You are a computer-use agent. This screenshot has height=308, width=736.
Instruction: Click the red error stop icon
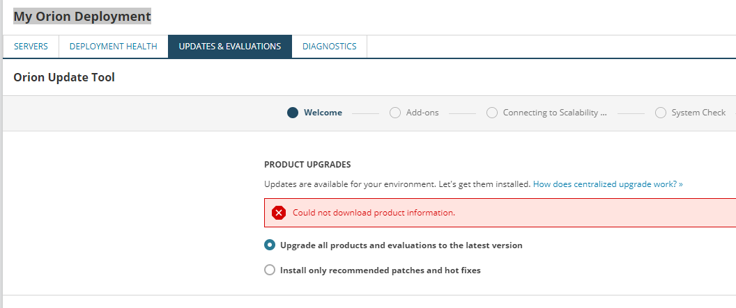279,213
